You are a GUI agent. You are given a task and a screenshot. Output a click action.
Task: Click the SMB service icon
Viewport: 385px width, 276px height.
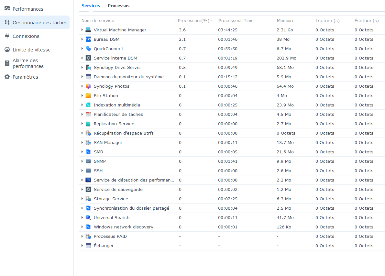click(x=88, y=152)
